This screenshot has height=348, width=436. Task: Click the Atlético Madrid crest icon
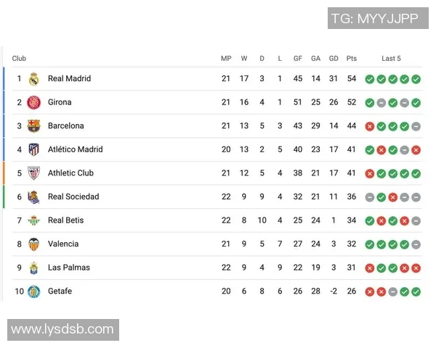[x=33, y=149]
